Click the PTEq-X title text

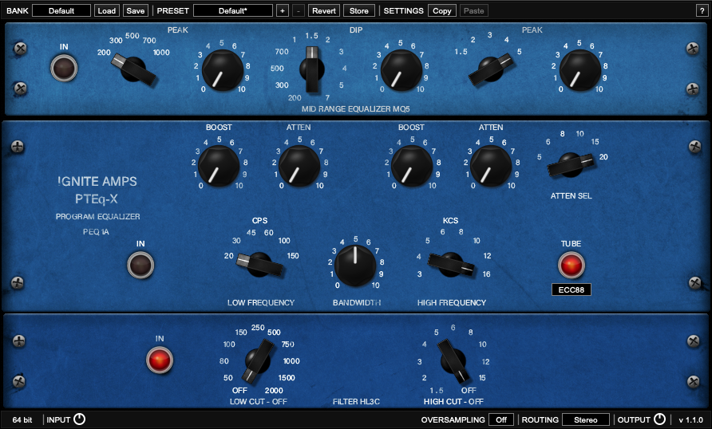(x=97, y=199)
